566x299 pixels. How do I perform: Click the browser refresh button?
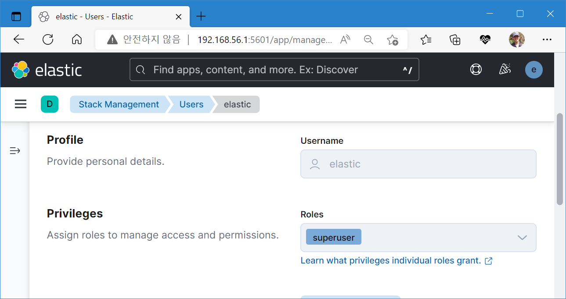(x=48, y=40)
